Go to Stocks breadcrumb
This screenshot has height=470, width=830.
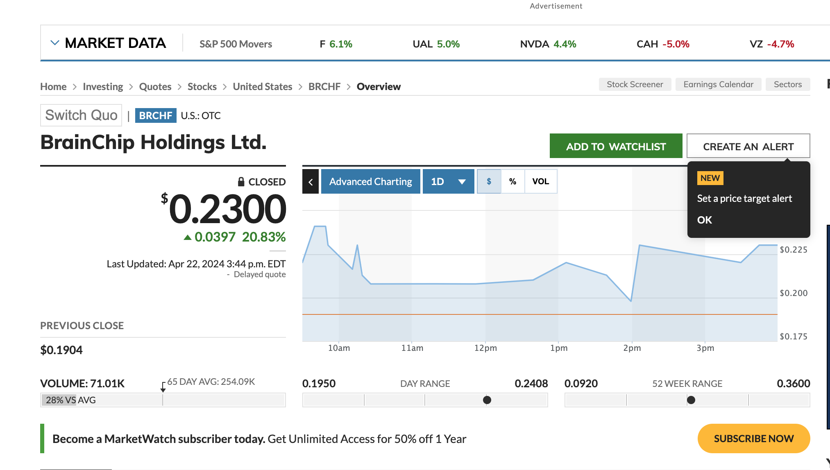point(202,86)
